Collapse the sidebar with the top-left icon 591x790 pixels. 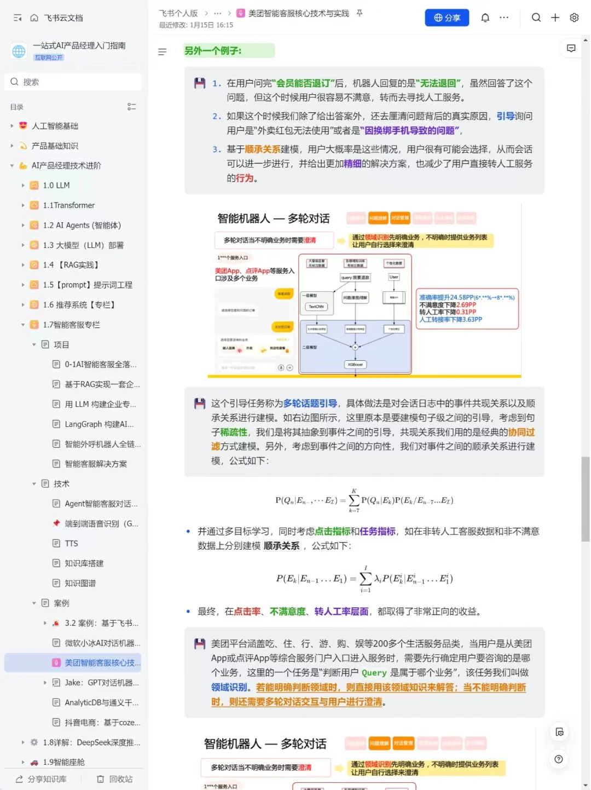(x=18, y=18)
